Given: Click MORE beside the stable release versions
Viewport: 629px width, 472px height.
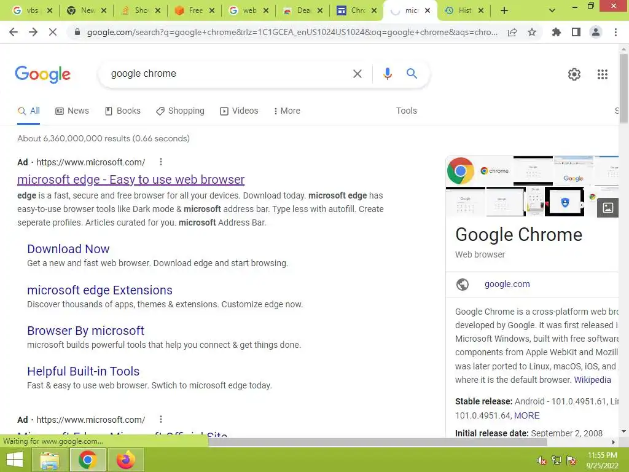Looking at the screenshot, I should coord(526,415).
